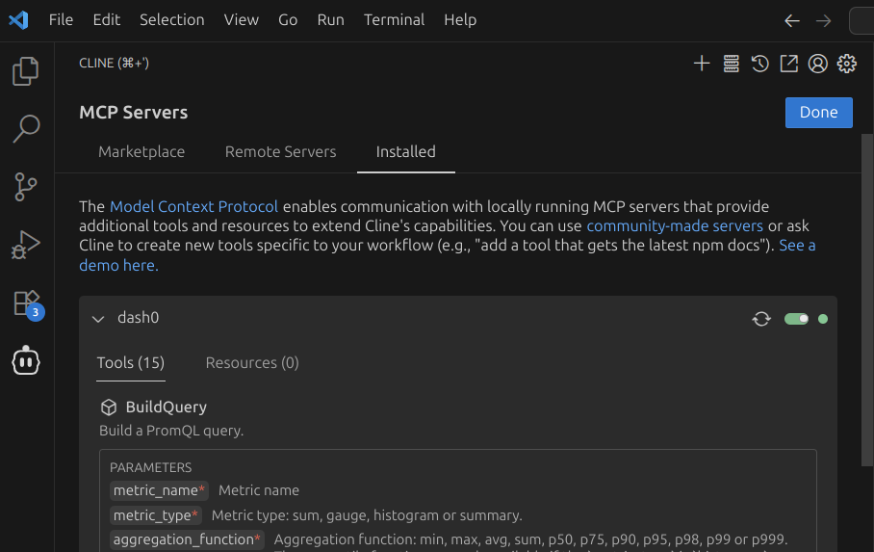Open the community-made servers link
Image resolution: width=874 pixels, height=552 pixels.
click(x=675, y=225)
